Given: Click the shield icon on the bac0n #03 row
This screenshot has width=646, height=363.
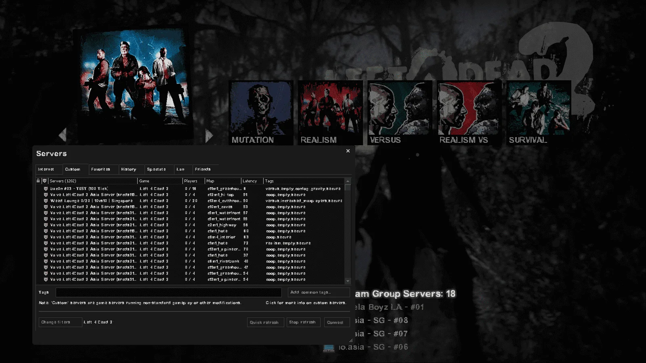Looking at the screenshot, I should pos(46,189).
